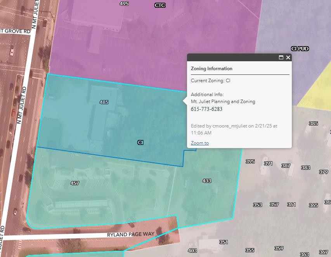Close the Zoning Information popup
This screenshot has height=257, width=331.
click(x=288, y=57)
